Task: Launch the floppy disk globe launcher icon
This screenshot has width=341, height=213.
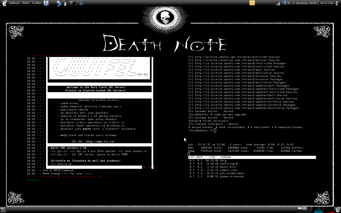Action: coord(46,3)
